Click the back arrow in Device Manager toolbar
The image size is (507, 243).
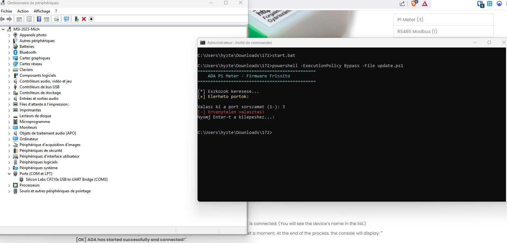(x=3, y=19)
